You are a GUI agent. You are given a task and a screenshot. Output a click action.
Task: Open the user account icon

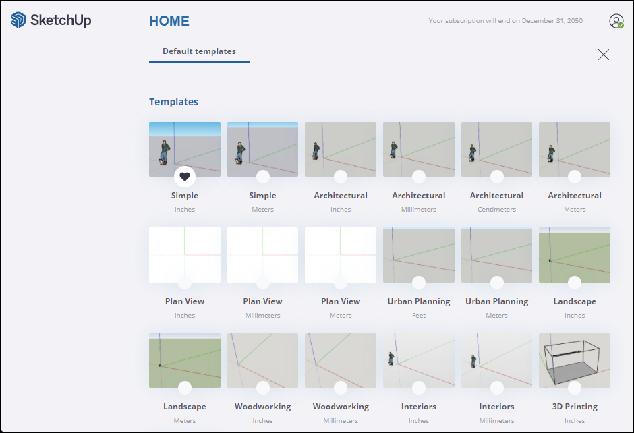pyautogui.click(x=616, y=21)
